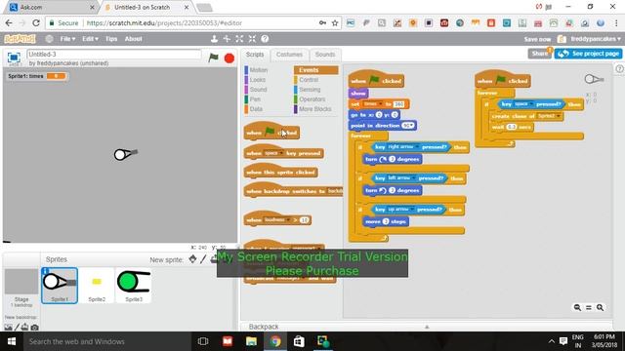Select the More Blocks category

click(x=314, y=109)
